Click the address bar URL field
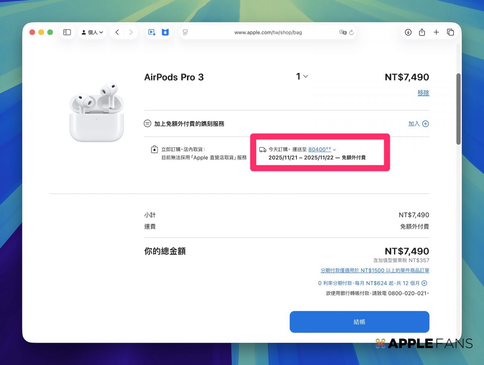The image size is (484, 365). point(268,32)
